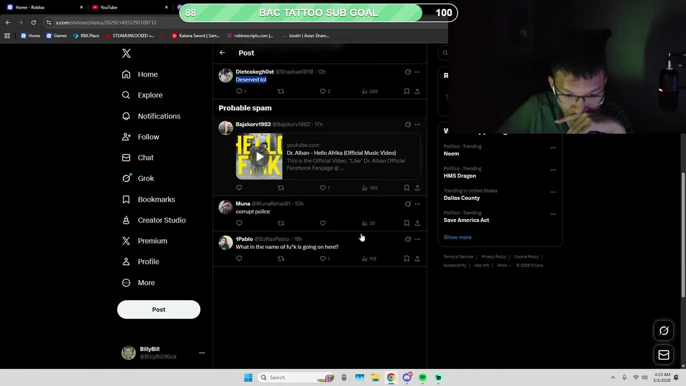Click the browser address bar URL
The image size is (686, 386).
[x=106, y=23]
